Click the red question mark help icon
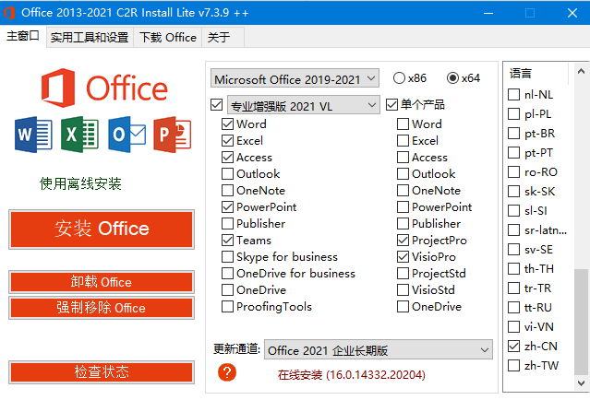 [227, 372]
